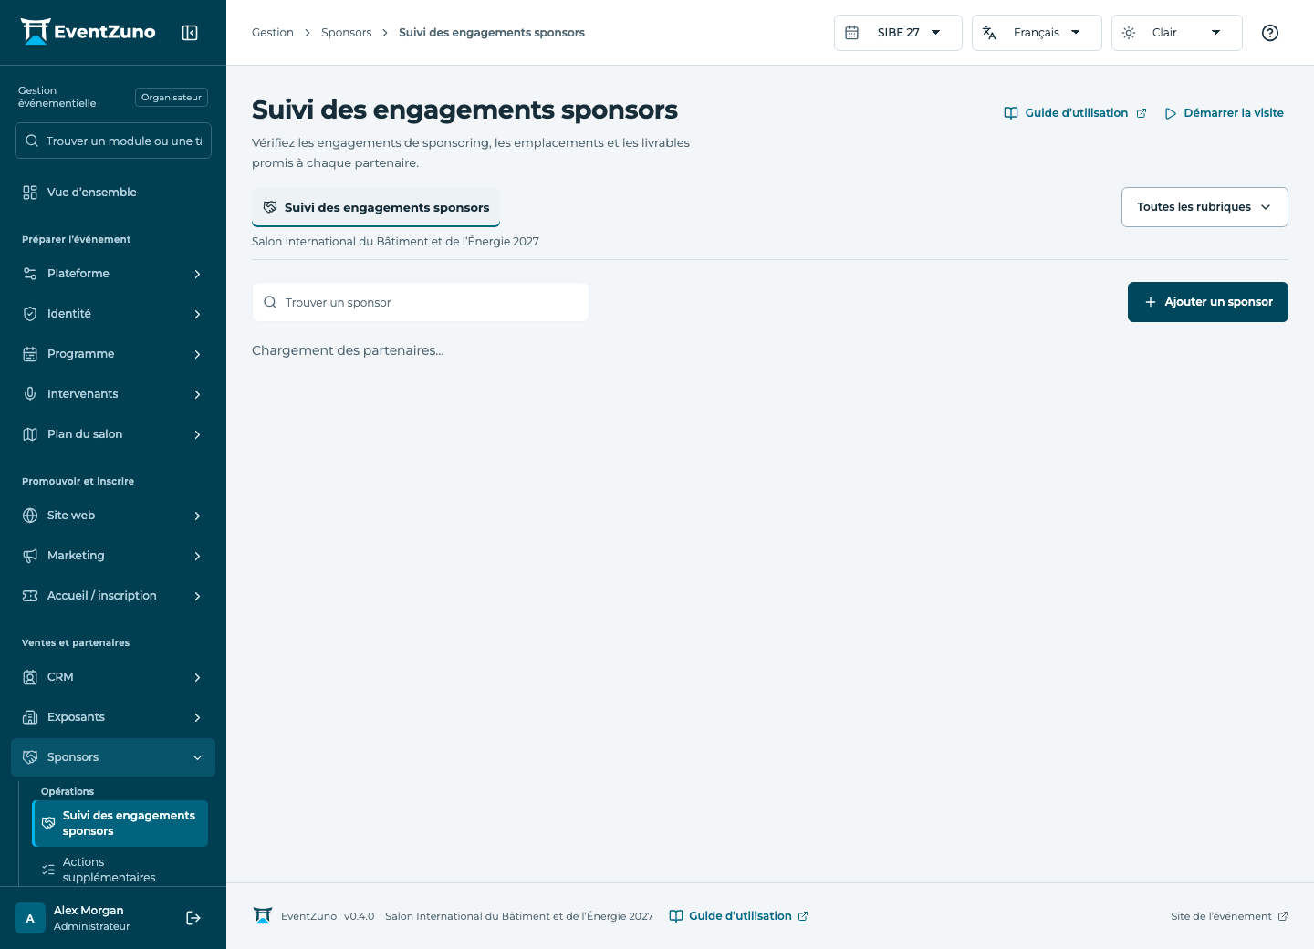The image size is (1314, 949).
Task: Open the Toutes les rubriques filter
Action: coord(1204,207)
